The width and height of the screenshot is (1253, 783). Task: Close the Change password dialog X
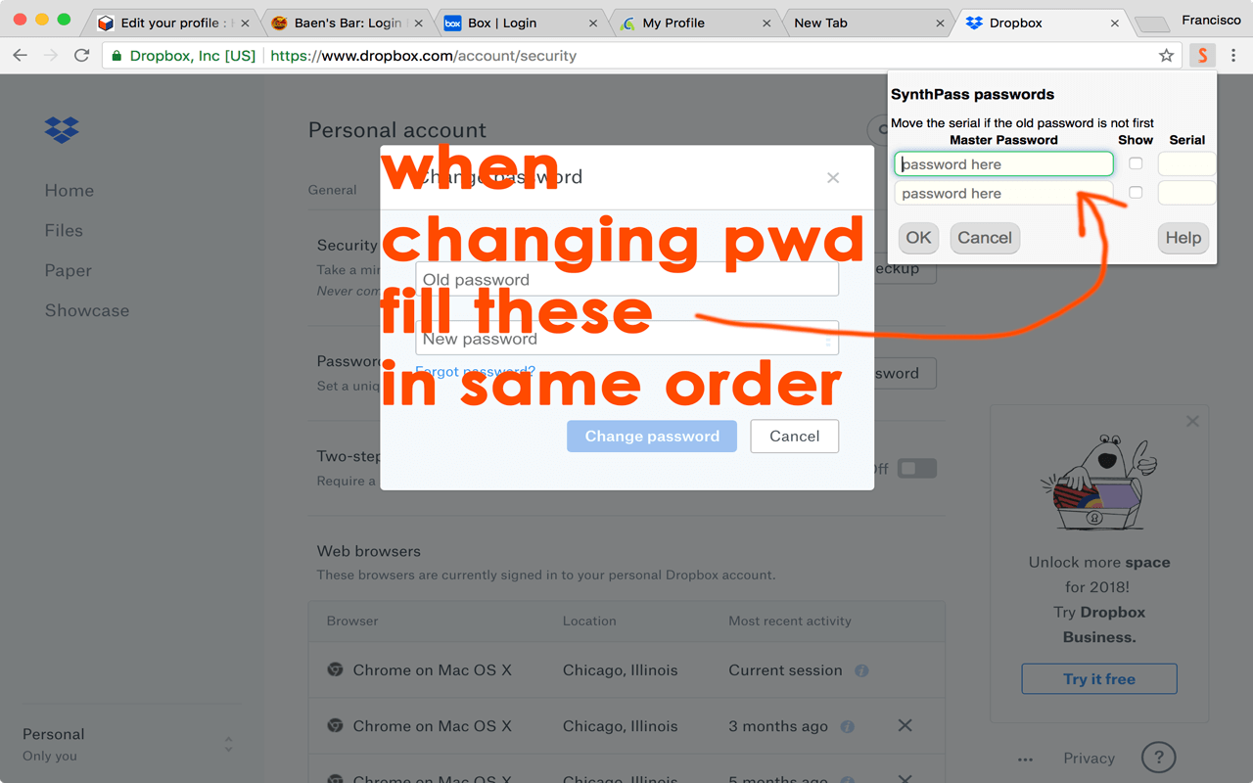[833, 177]
